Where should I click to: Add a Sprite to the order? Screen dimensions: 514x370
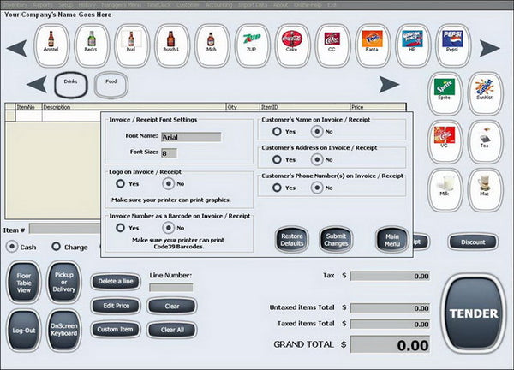pos(445,93)
